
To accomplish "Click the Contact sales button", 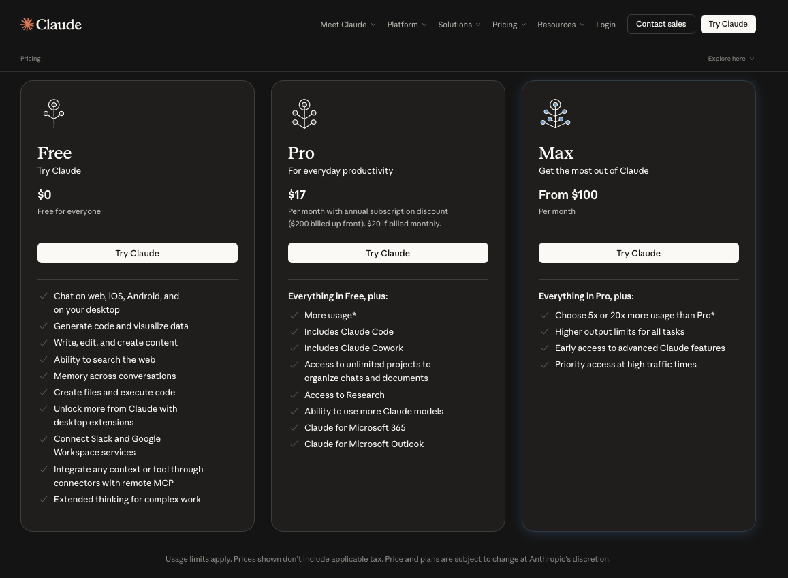I will 661,24.
